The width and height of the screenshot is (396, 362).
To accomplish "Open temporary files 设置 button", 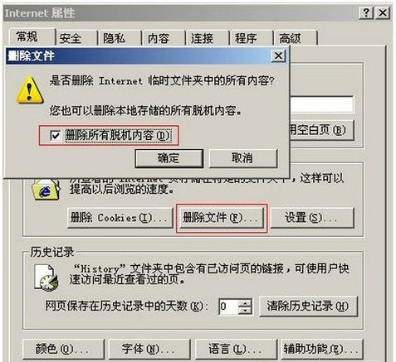I will (x=312, y=218).
